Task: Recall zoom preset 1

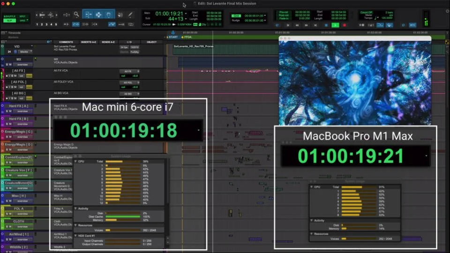Action: click(37, 24)
